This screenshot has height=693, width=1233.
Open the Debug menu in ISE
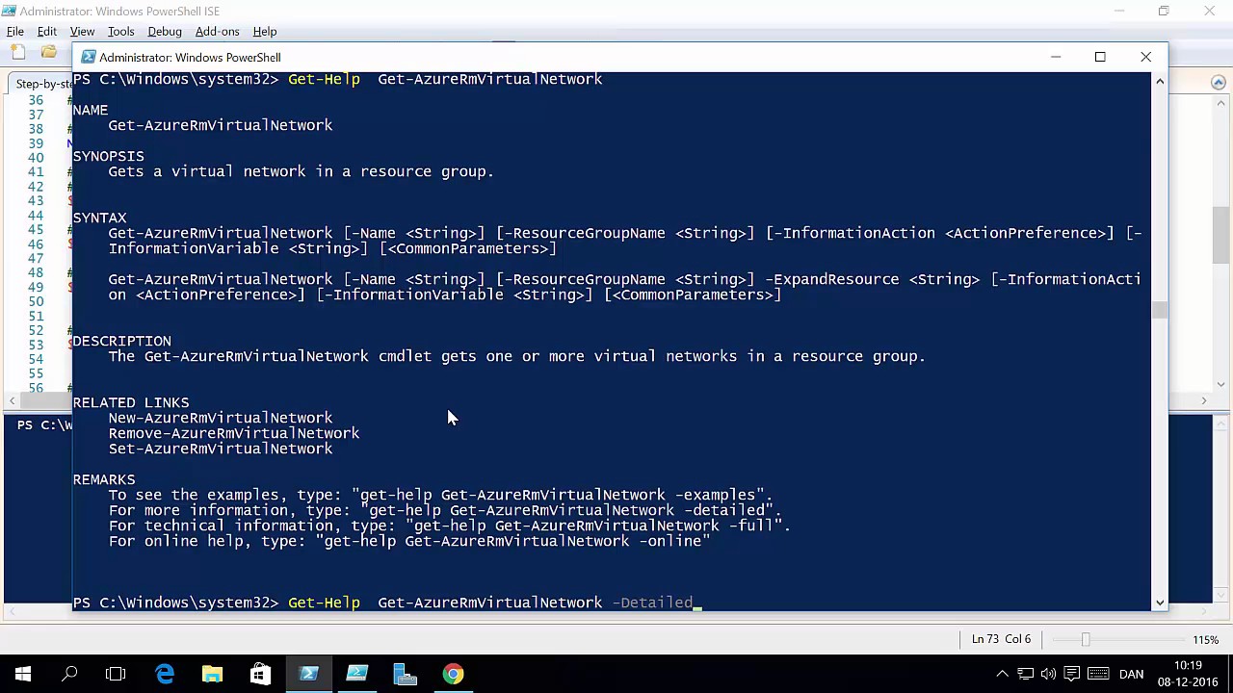[x=165, y=32]
